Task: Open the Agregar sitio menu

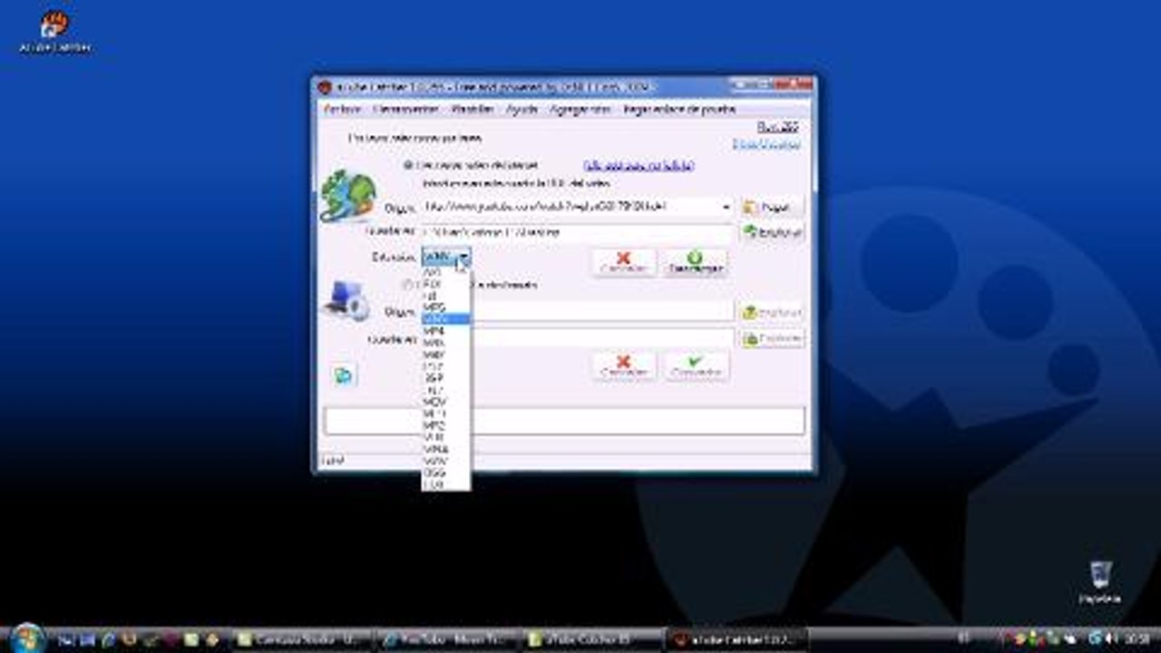Action: 580,109
